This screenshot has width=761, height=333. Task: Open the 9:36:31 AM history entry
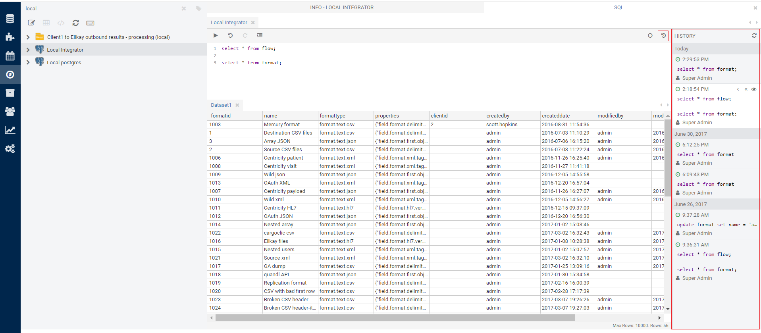tap(715, 262)
